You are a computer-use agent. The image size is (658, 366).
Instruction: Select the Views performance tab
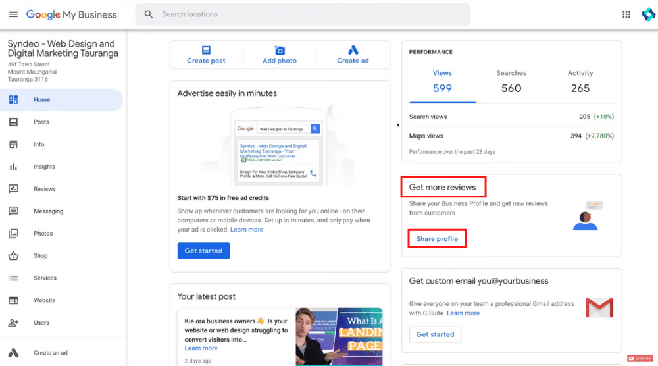pos(442,81)
